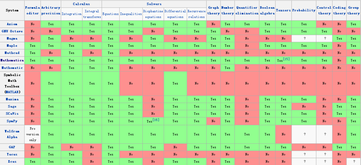The width and height of the screenshot is (361, 165).
Task: Click the '?' Probability cell in Magma row
Action: point(304,39)
